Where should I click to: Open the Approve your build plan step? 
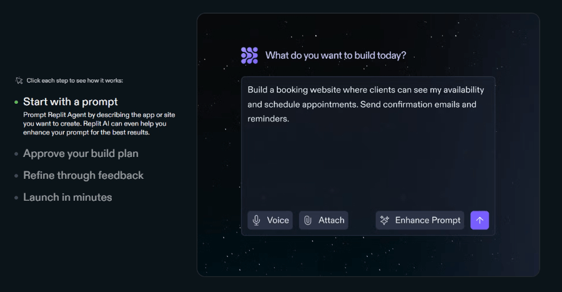(81, 154)
